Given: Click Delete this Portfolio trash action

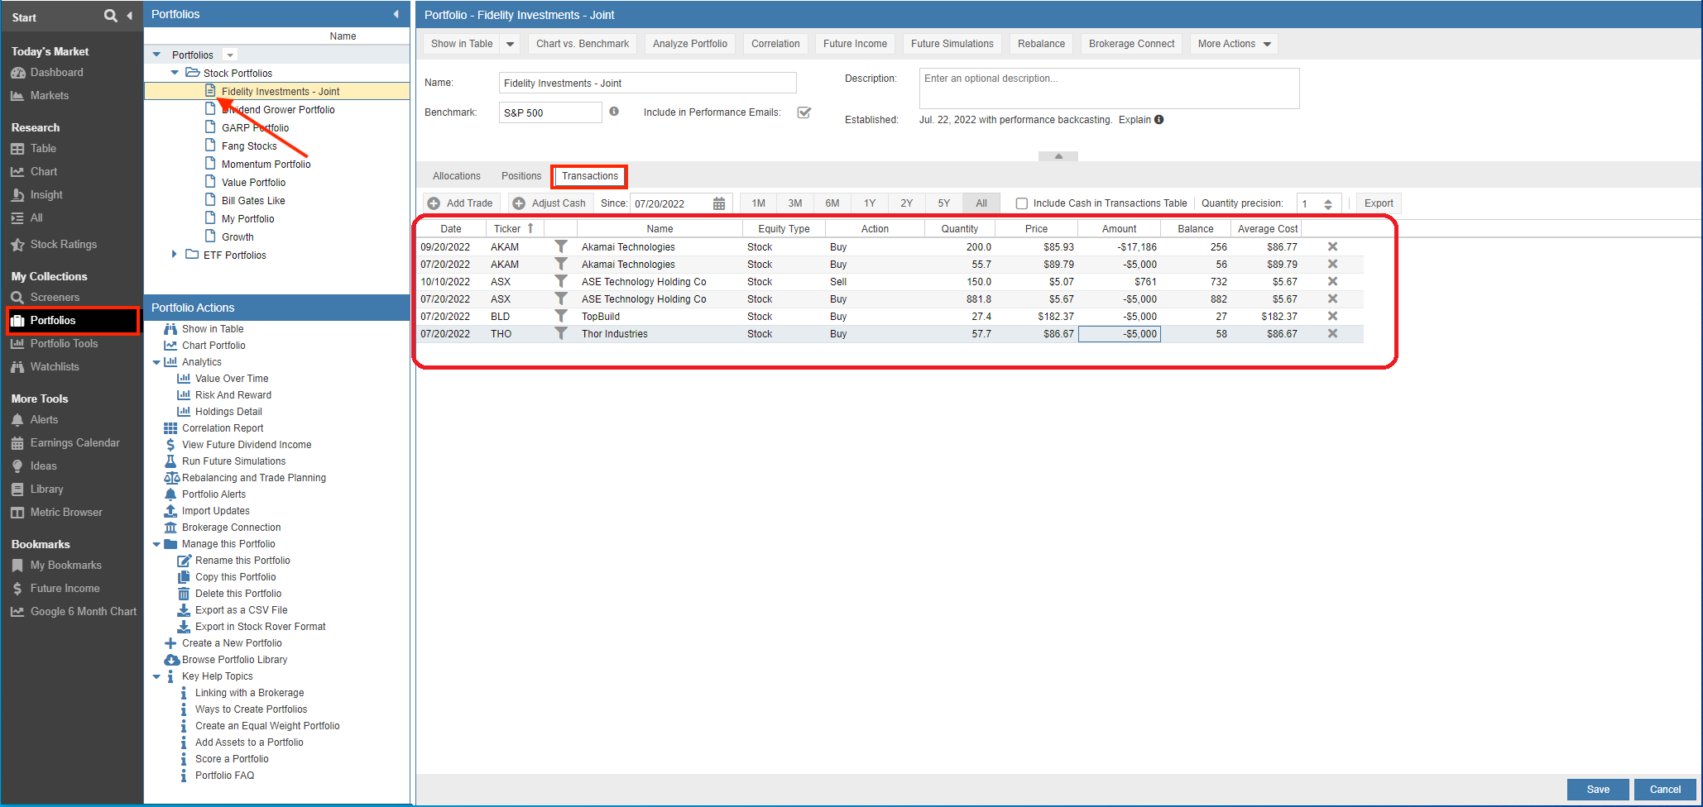Looking at the screenshot, I should (237, 594).
